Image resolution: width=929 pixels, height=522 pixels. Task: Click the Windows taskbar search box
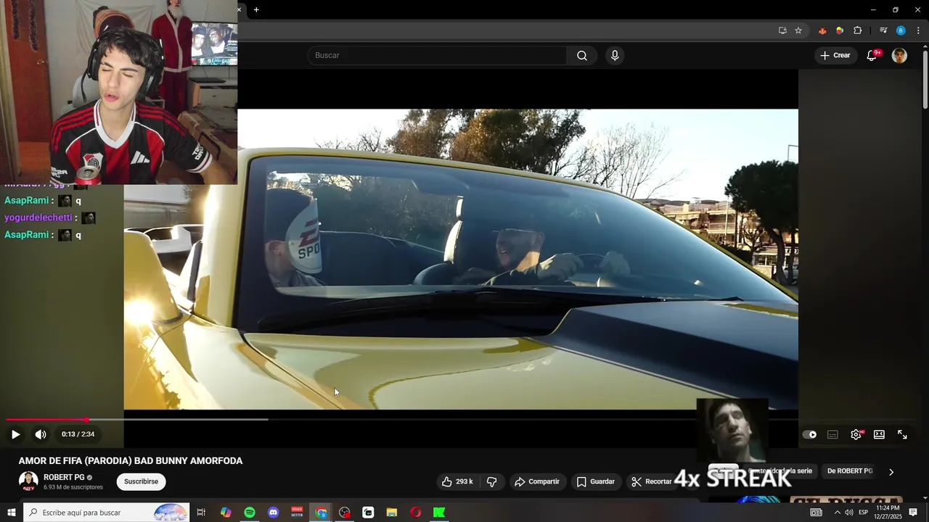(x=107, y=513)
